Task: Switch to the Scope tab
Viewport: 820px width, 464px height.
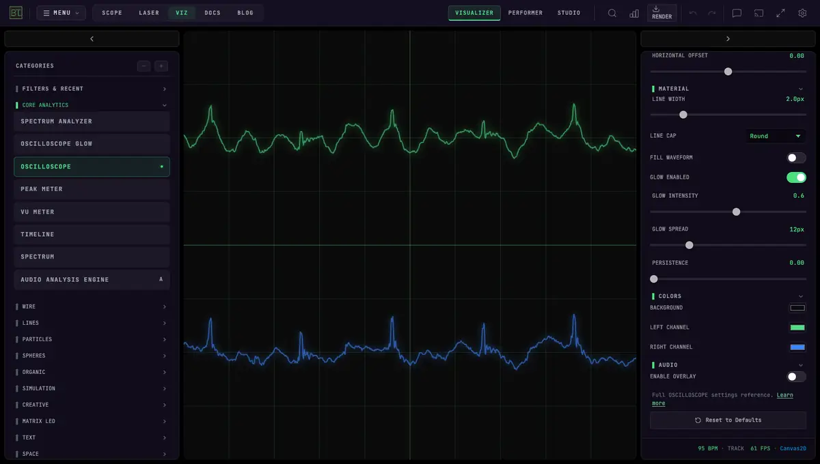Action: coord(112,13)
